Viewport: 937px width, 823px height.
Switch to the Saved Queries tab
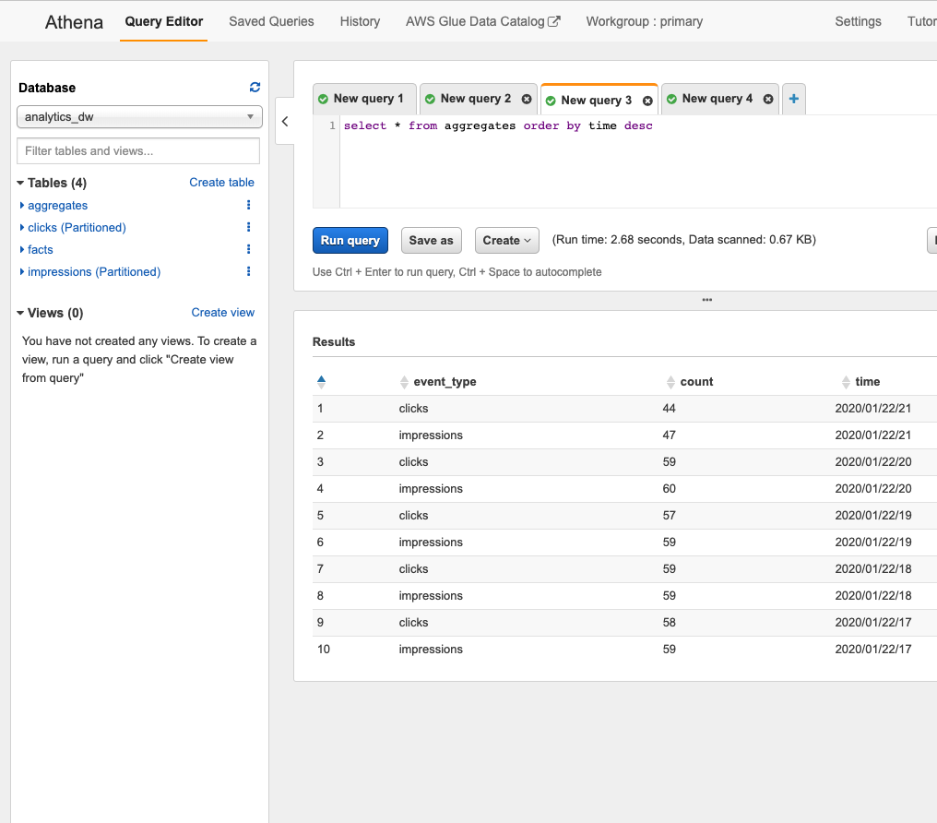pyautogui.click(x=271, y=21)
